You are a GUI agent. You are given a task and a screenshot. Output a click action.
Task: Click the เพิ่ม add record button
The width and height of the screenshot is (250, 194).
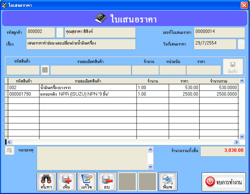point(67,181)
